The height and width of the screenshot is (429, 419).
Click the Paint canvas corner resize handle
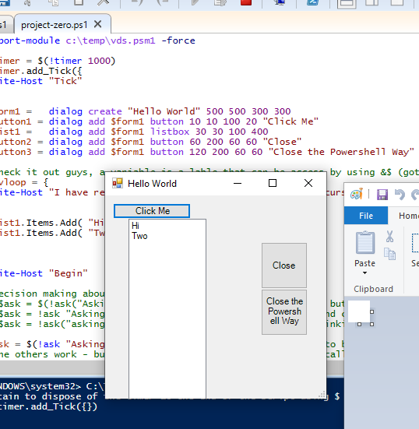[x=371, y=324]
